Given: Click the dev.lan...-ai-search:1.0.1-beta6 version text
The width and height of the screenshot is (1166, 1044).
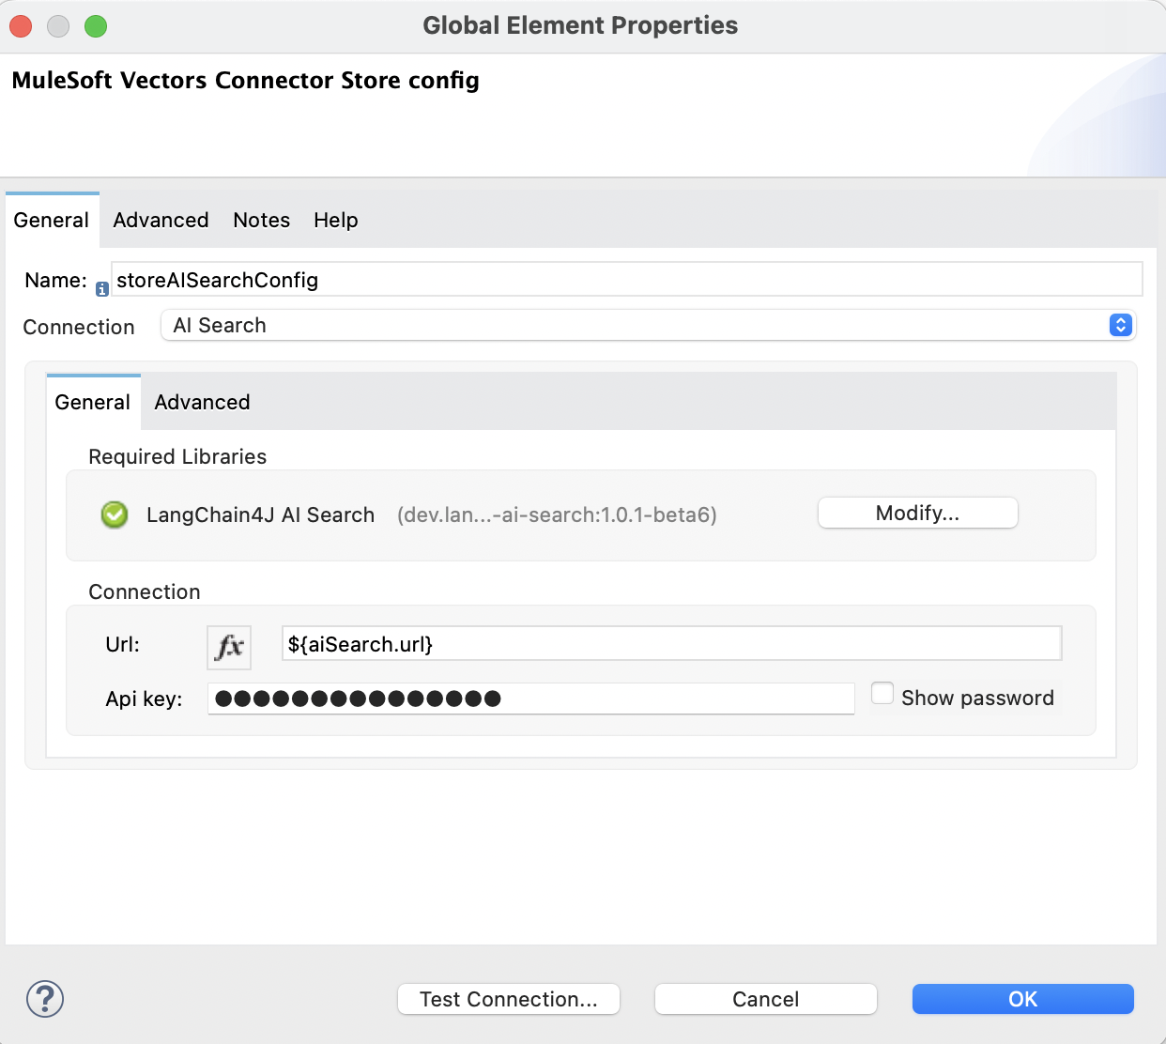Looking at the screenshot, I should tap(557, 514).
